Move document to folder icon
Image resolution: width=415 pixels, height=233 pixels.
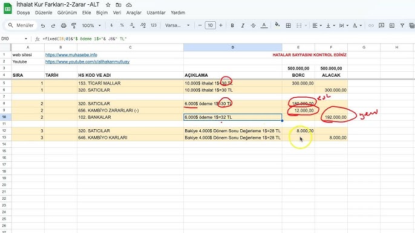[119, 5]
